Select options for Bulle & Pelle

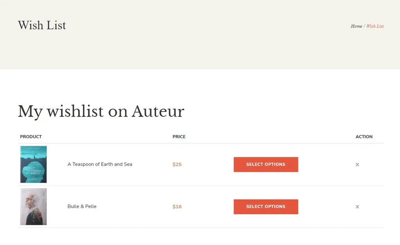coord(266,207)
